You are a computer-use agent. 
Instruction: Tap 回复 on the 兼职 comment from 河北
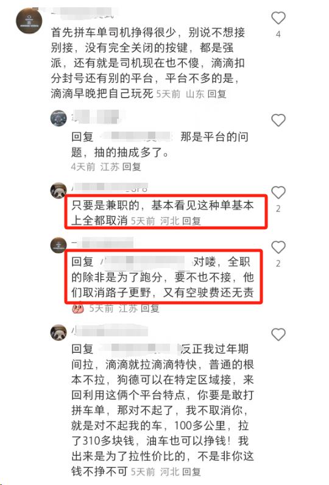click(191, 221)
